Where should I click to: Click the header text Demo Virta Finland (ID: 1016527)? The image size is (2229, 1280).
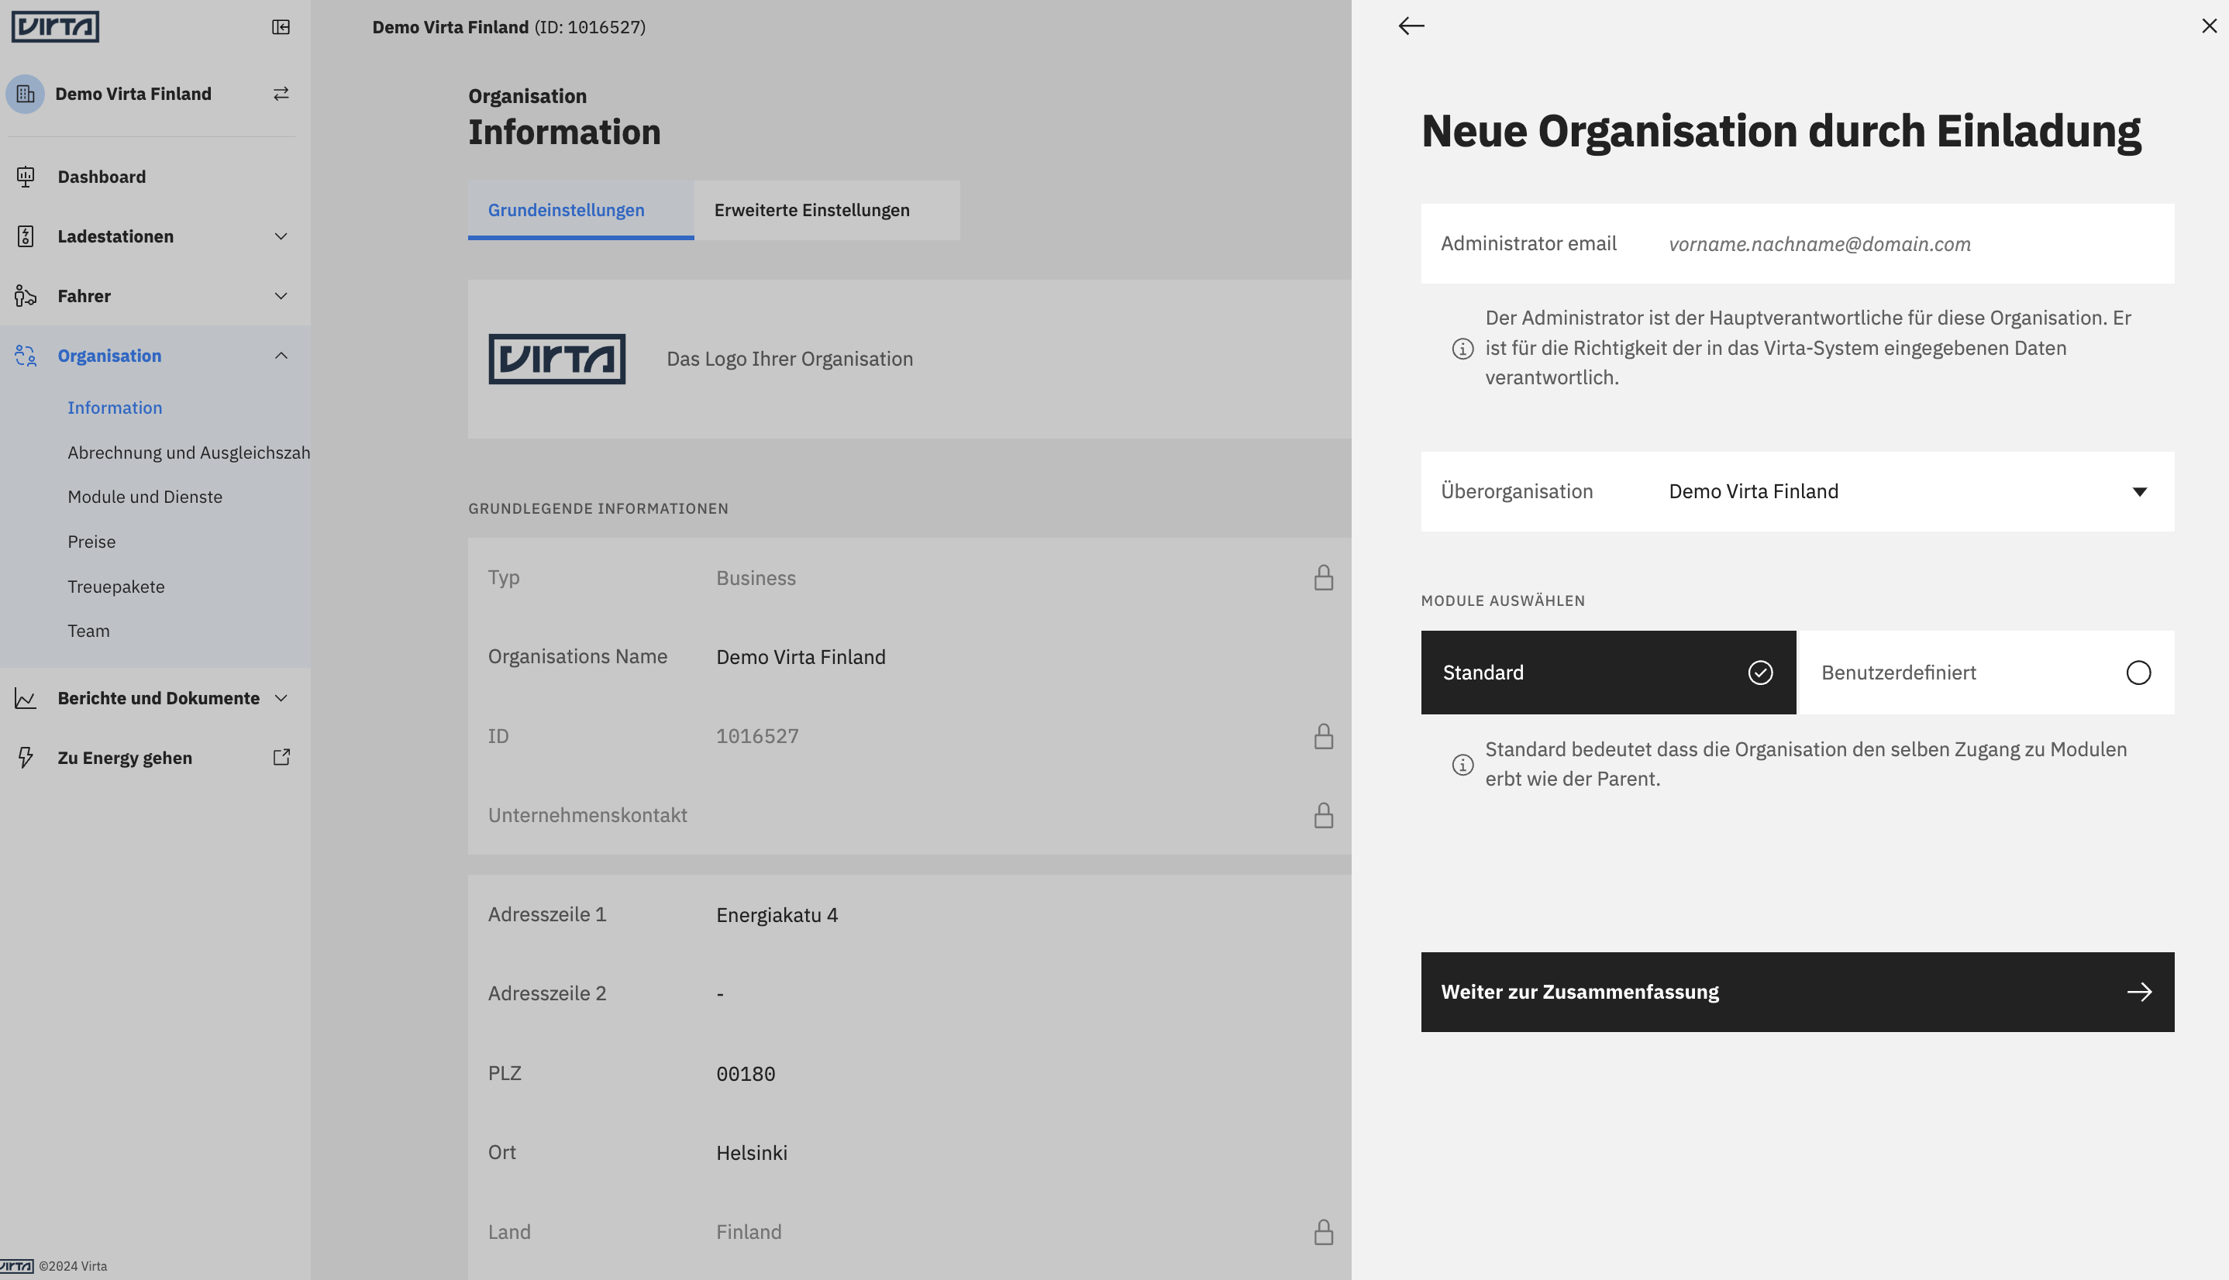point(508,27)
